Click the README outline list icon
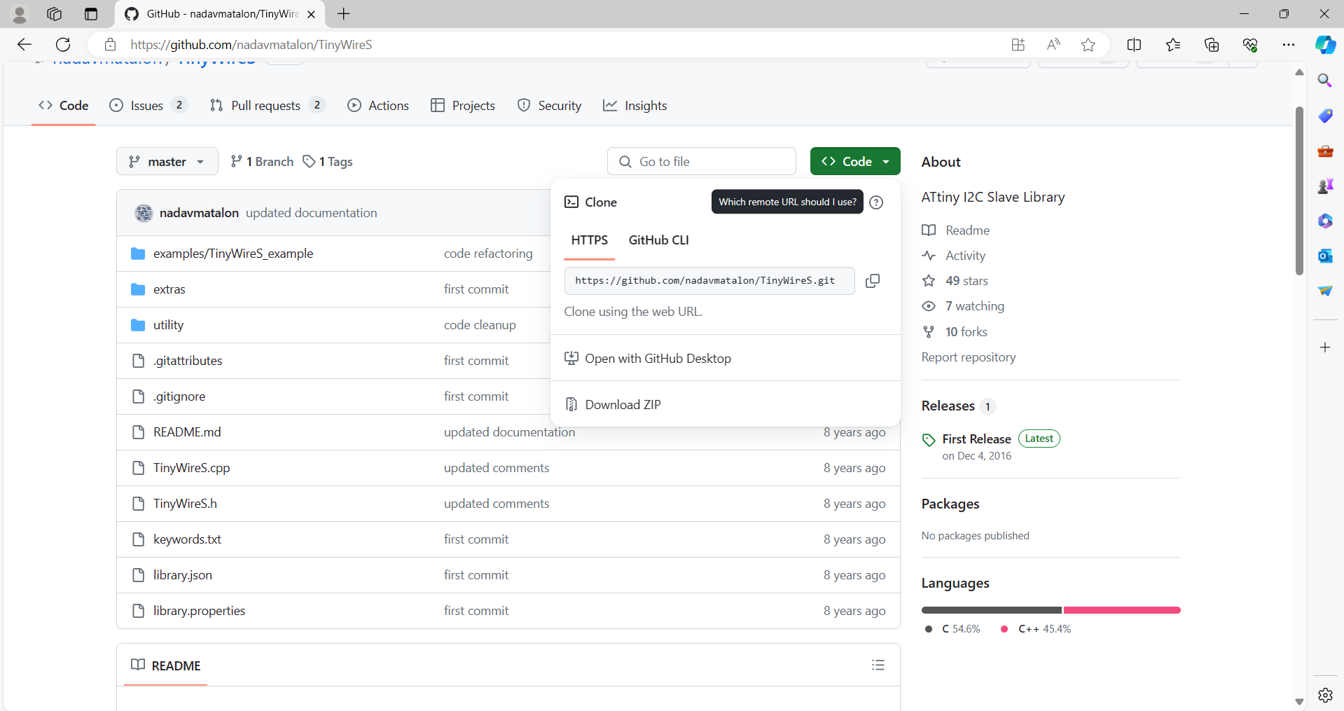The width and height of the screenshot is (1344, 711). click(x=878, y=665)
